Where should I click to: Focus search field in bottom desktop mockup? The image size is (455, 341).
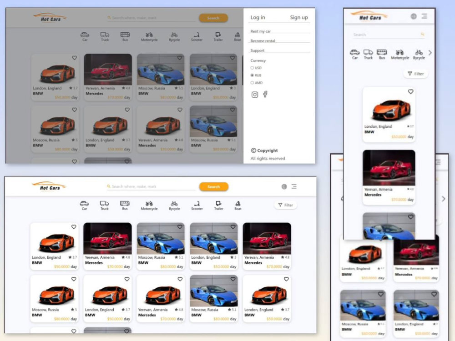tap(151, 186)
